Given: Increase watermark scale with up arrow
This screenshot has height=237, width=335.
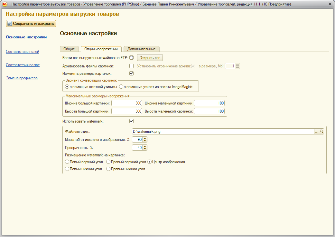Looking at the screenshot, I should [145, 138].
